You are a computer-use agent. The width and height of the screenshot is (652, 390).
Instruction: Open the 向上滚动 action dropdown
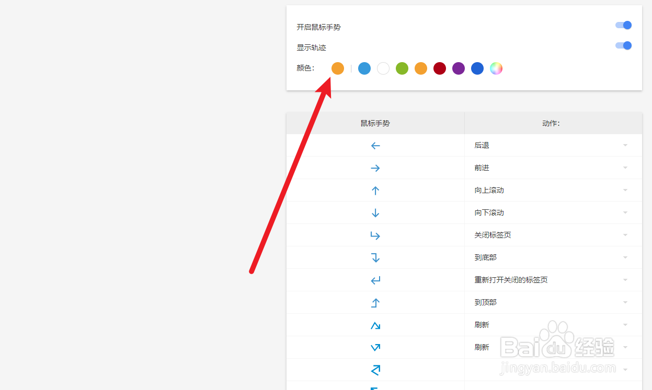coord(625,190)
